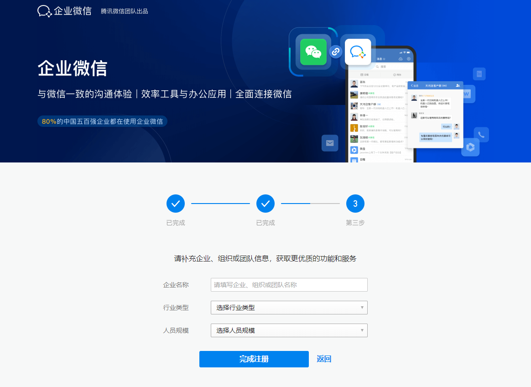Click the 行业类型 field label
The height and width of the screenshot is (387, 531).
coord(176,308)
